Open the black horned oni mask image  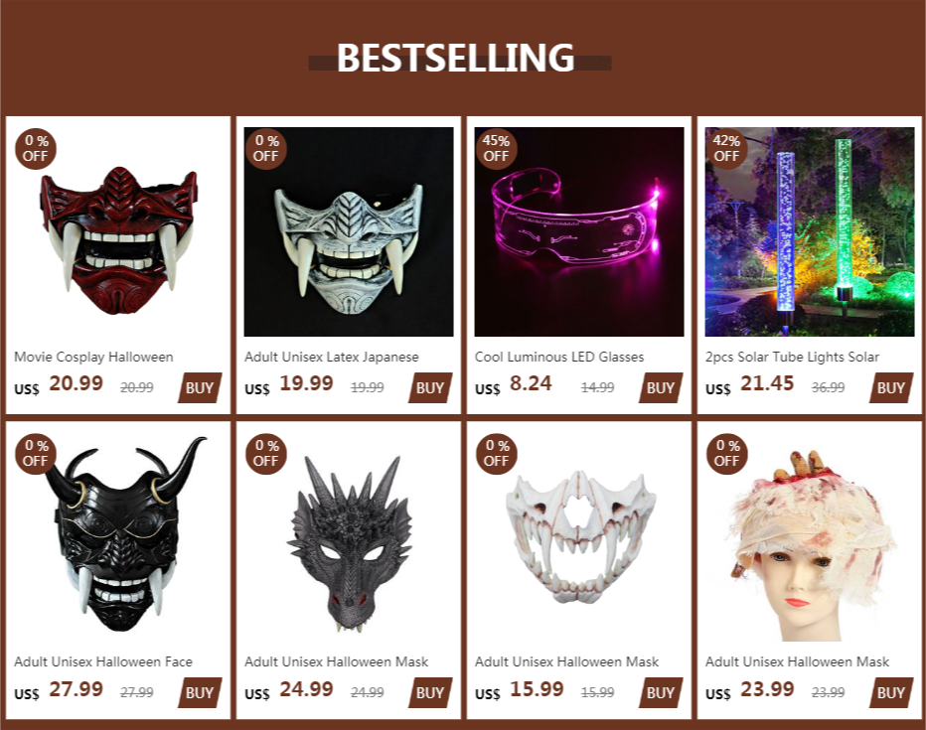point(118,537)
